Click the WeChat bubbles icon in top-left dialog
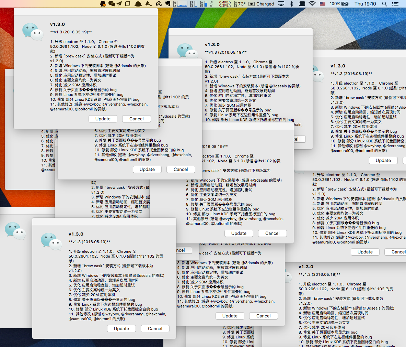406x347 pixels. click(x=33, y=32)
